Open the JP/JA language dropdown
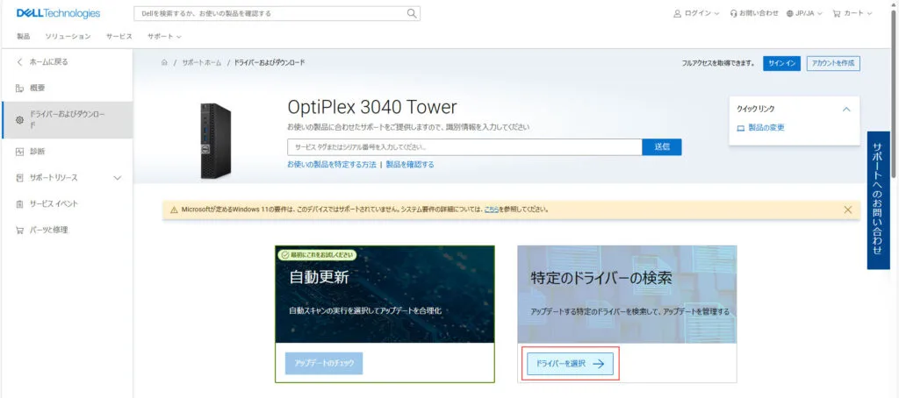This screenshot has height=398, width=899. tap(805, 14)
